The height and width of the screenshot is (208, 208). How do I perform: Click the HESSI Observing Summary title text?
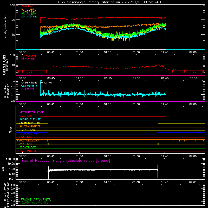point(110,2)
